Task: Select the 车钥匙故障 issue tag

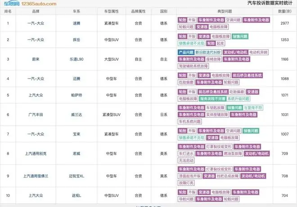Action: 215,108
